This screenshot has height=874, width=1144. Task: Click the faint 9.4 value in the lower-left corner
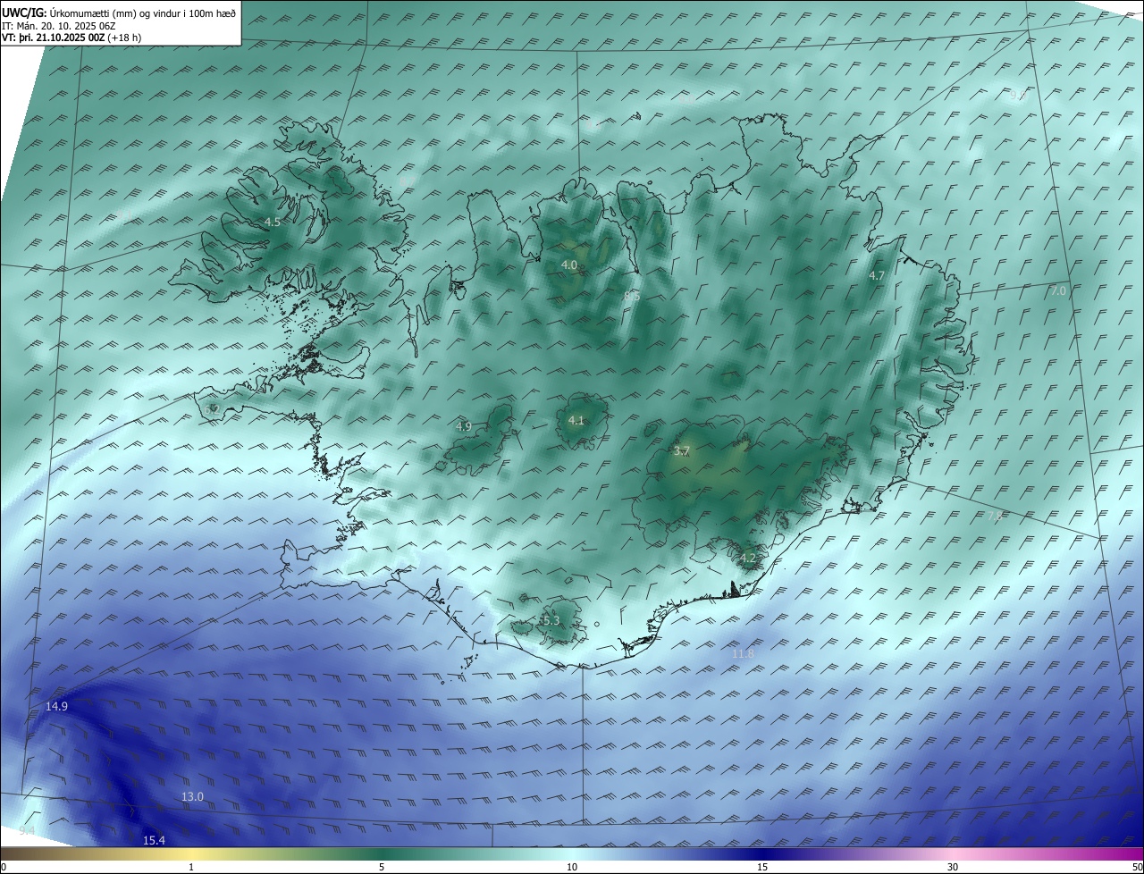point(27,831)
